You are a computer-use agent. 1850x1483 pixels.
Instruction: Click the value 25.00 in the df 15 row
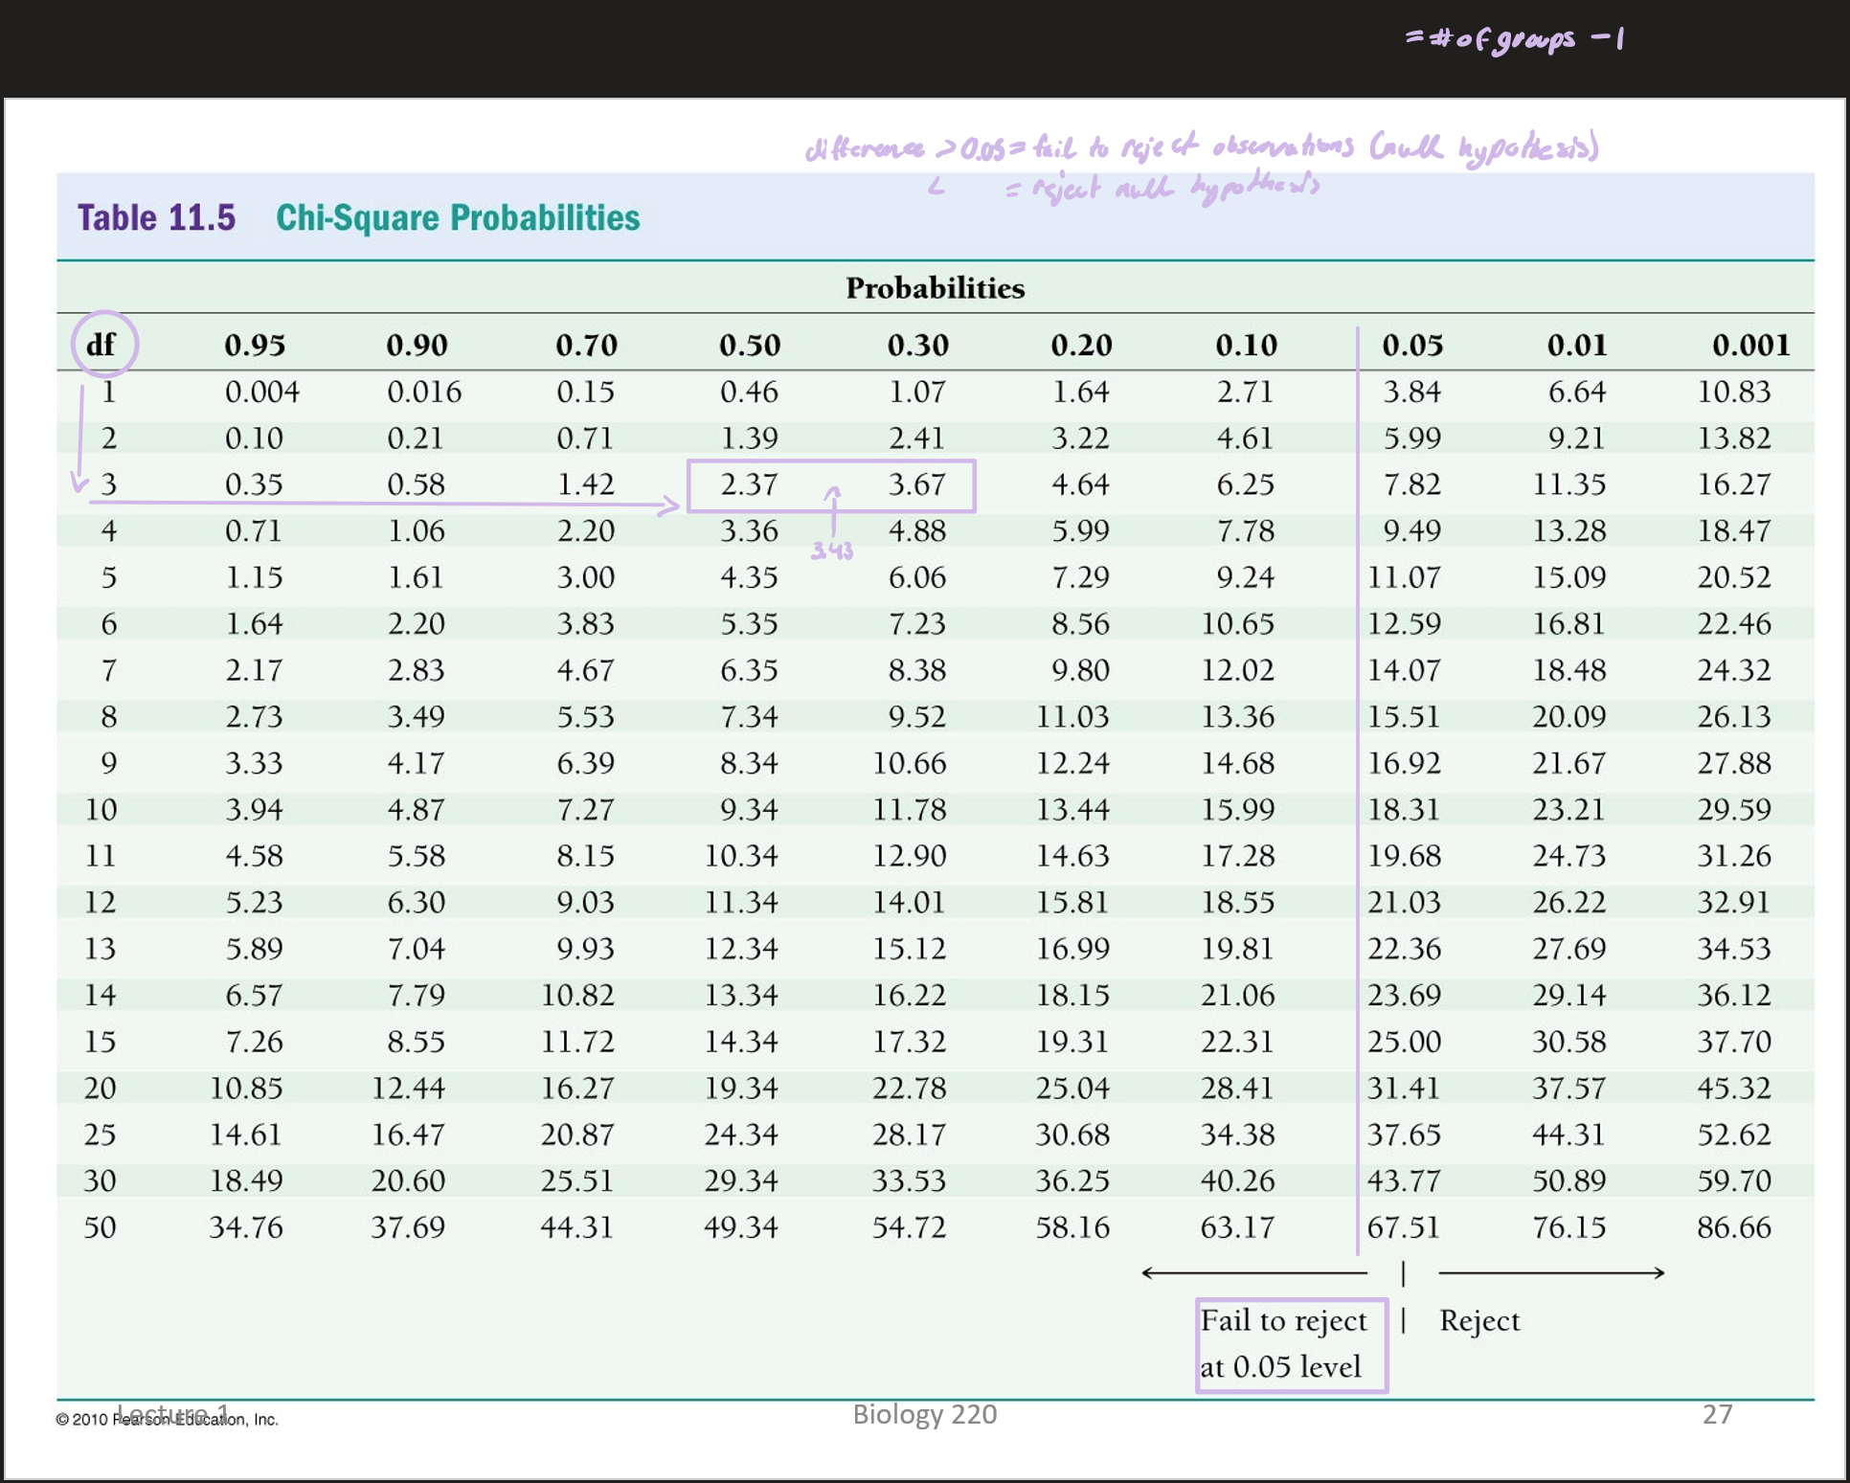point(1404,1042)
